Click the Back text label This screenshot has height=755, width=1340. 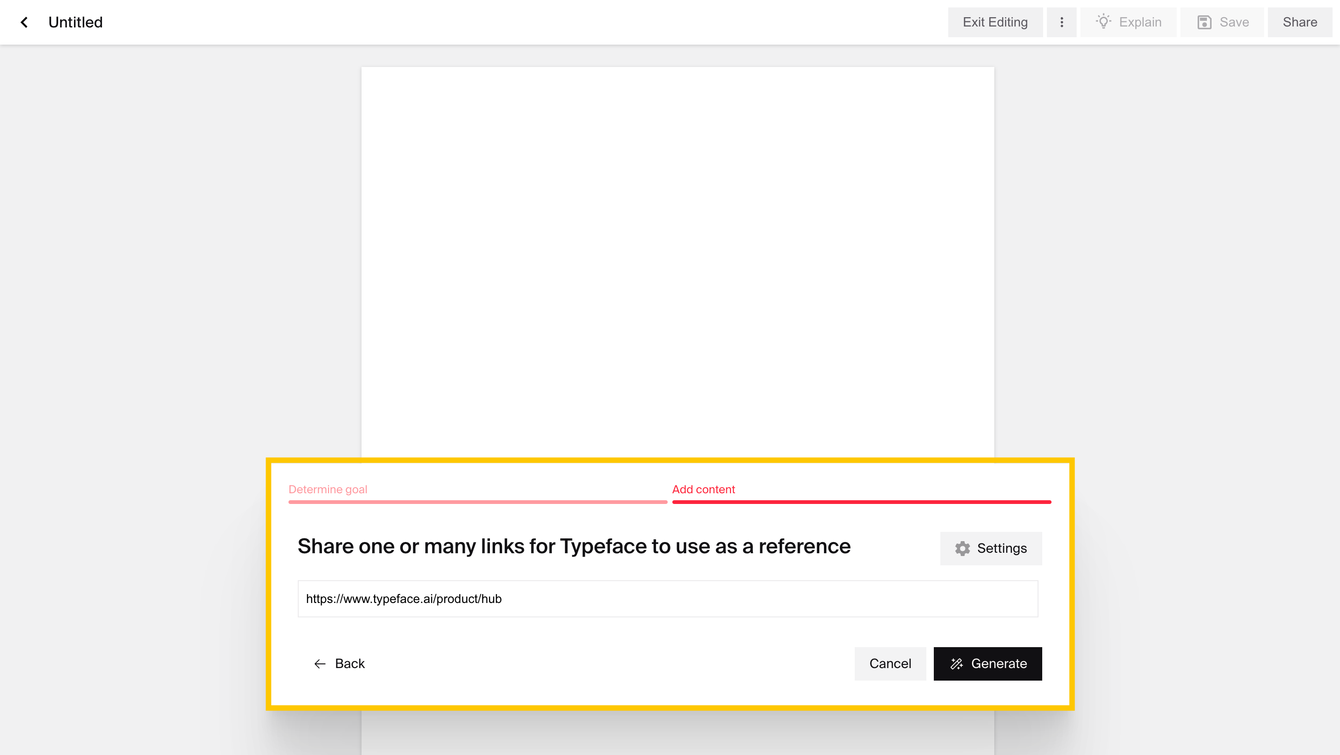349,663
